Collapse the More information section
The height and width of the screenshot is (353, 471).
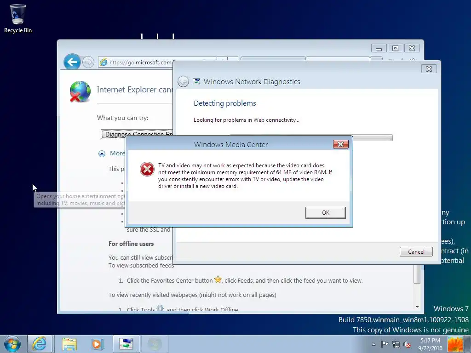102,154
